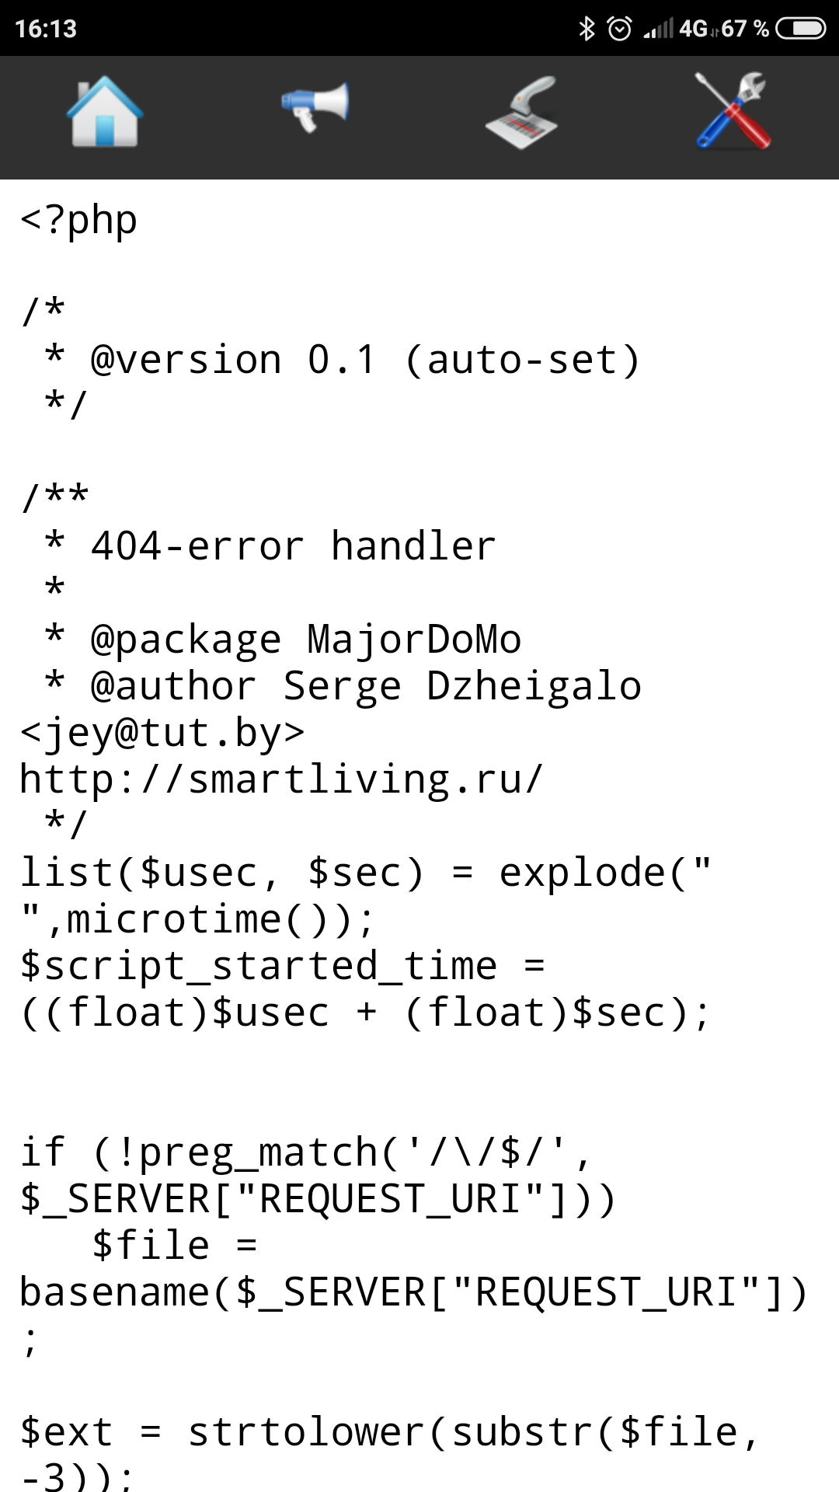839x1492 pixels.
Task: Click the http://smartliving.ru/ URL text
Action: (x=281, y=779)
